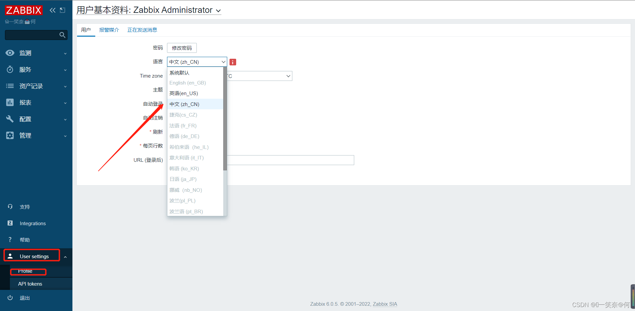The image size is (635, 311).
Task: Open the Zabbix SIA footer link
Action: point(385,304)
